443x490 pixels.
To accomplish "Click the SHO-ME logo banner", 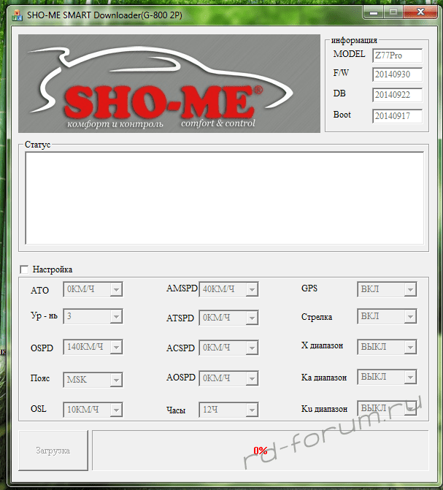I will click(x=169, y=83).
